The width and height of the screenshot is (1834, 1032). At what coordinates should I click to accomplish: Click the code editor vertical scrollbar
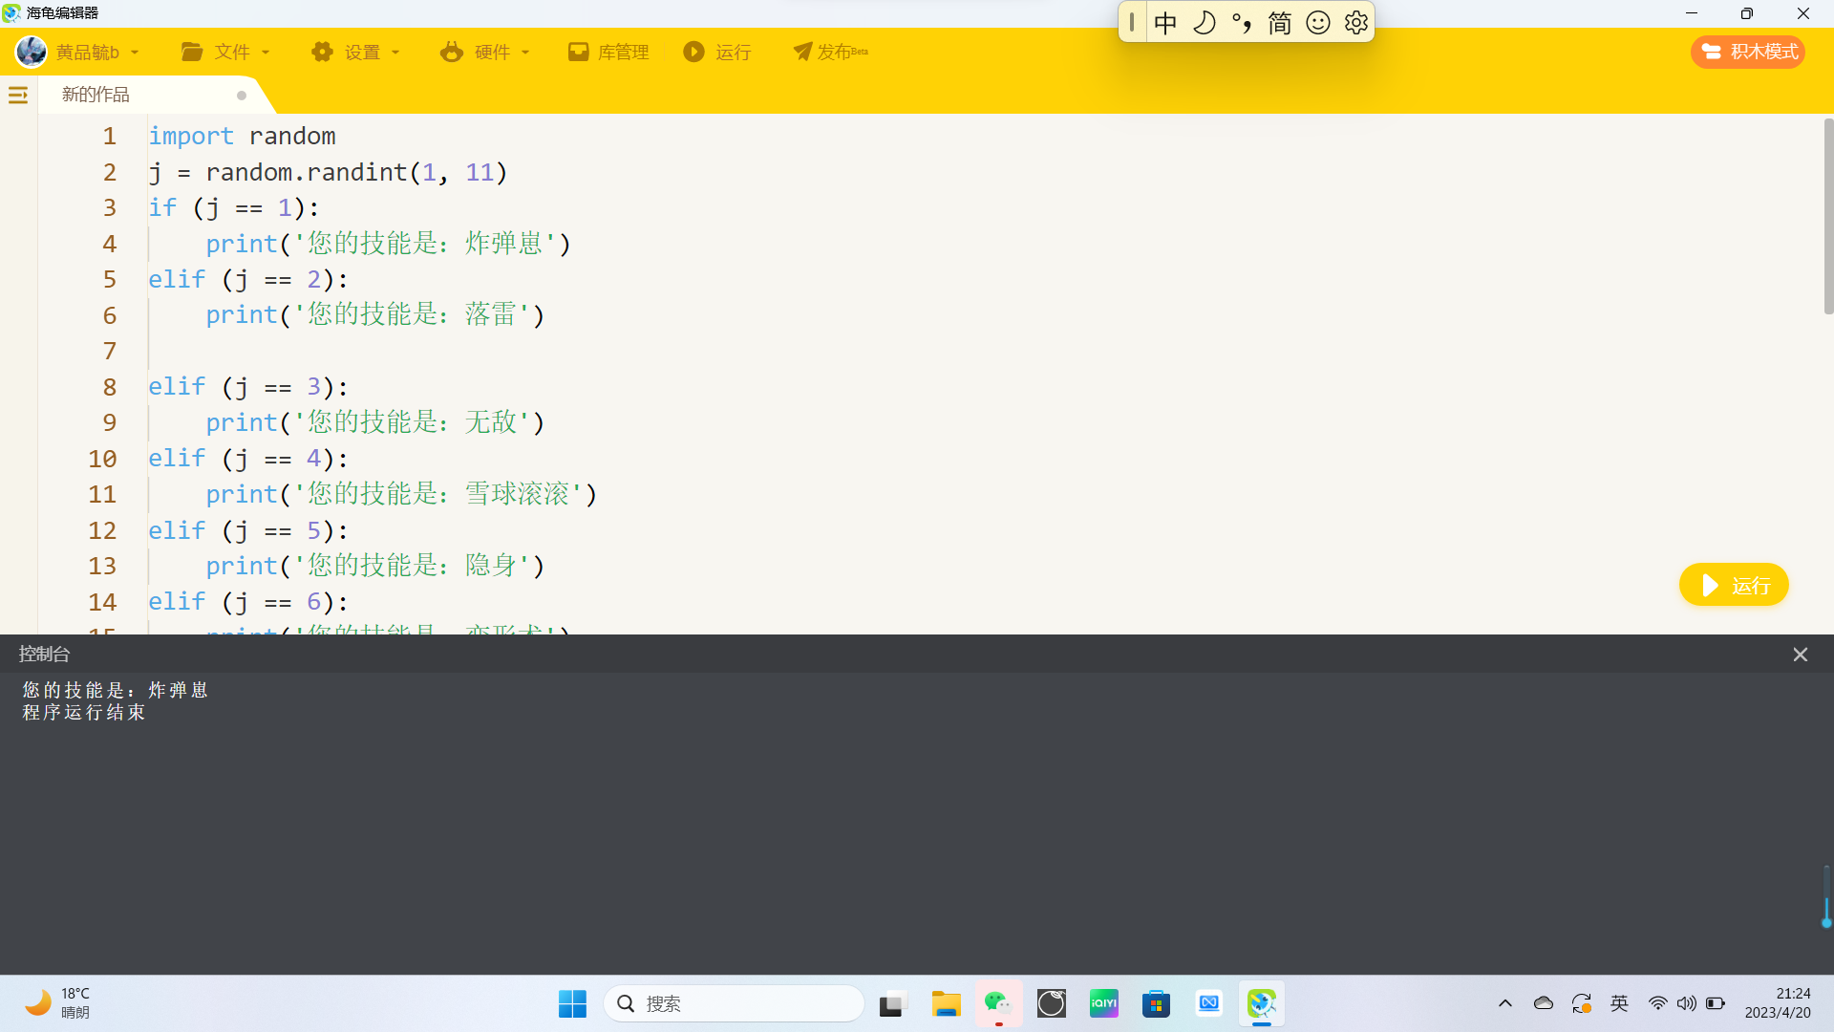[1828, 216]
